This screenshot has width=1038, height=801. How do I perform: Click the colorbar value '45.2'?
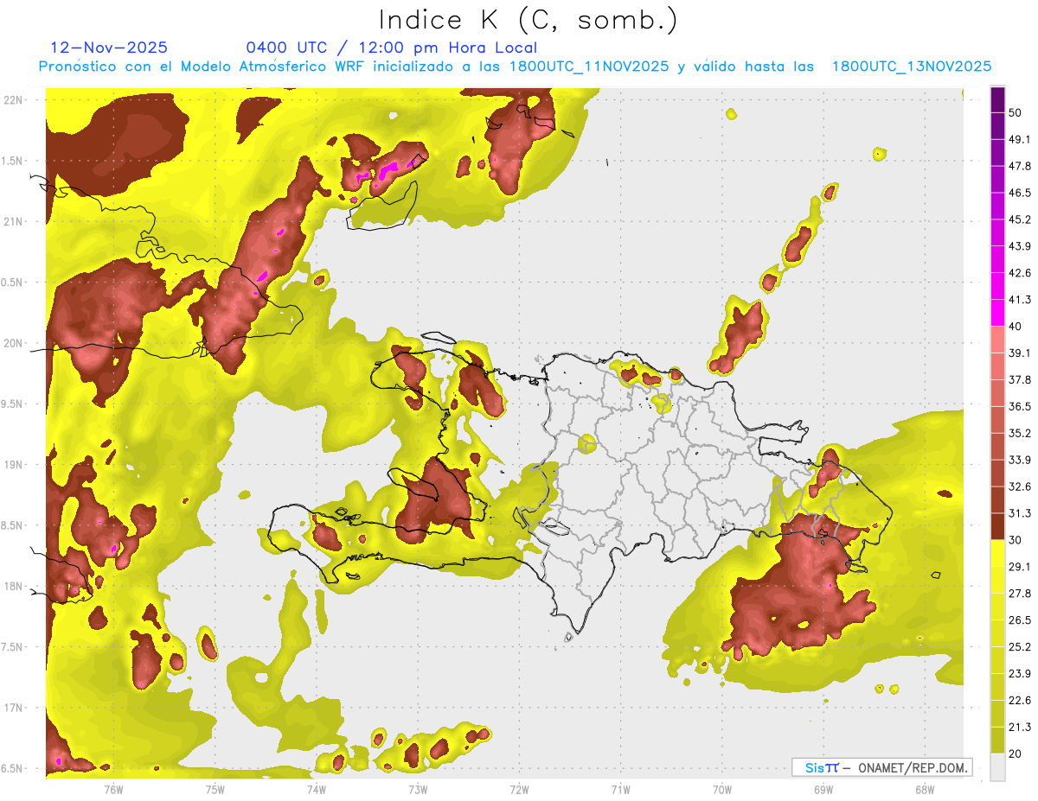(x=1021, y=219)
